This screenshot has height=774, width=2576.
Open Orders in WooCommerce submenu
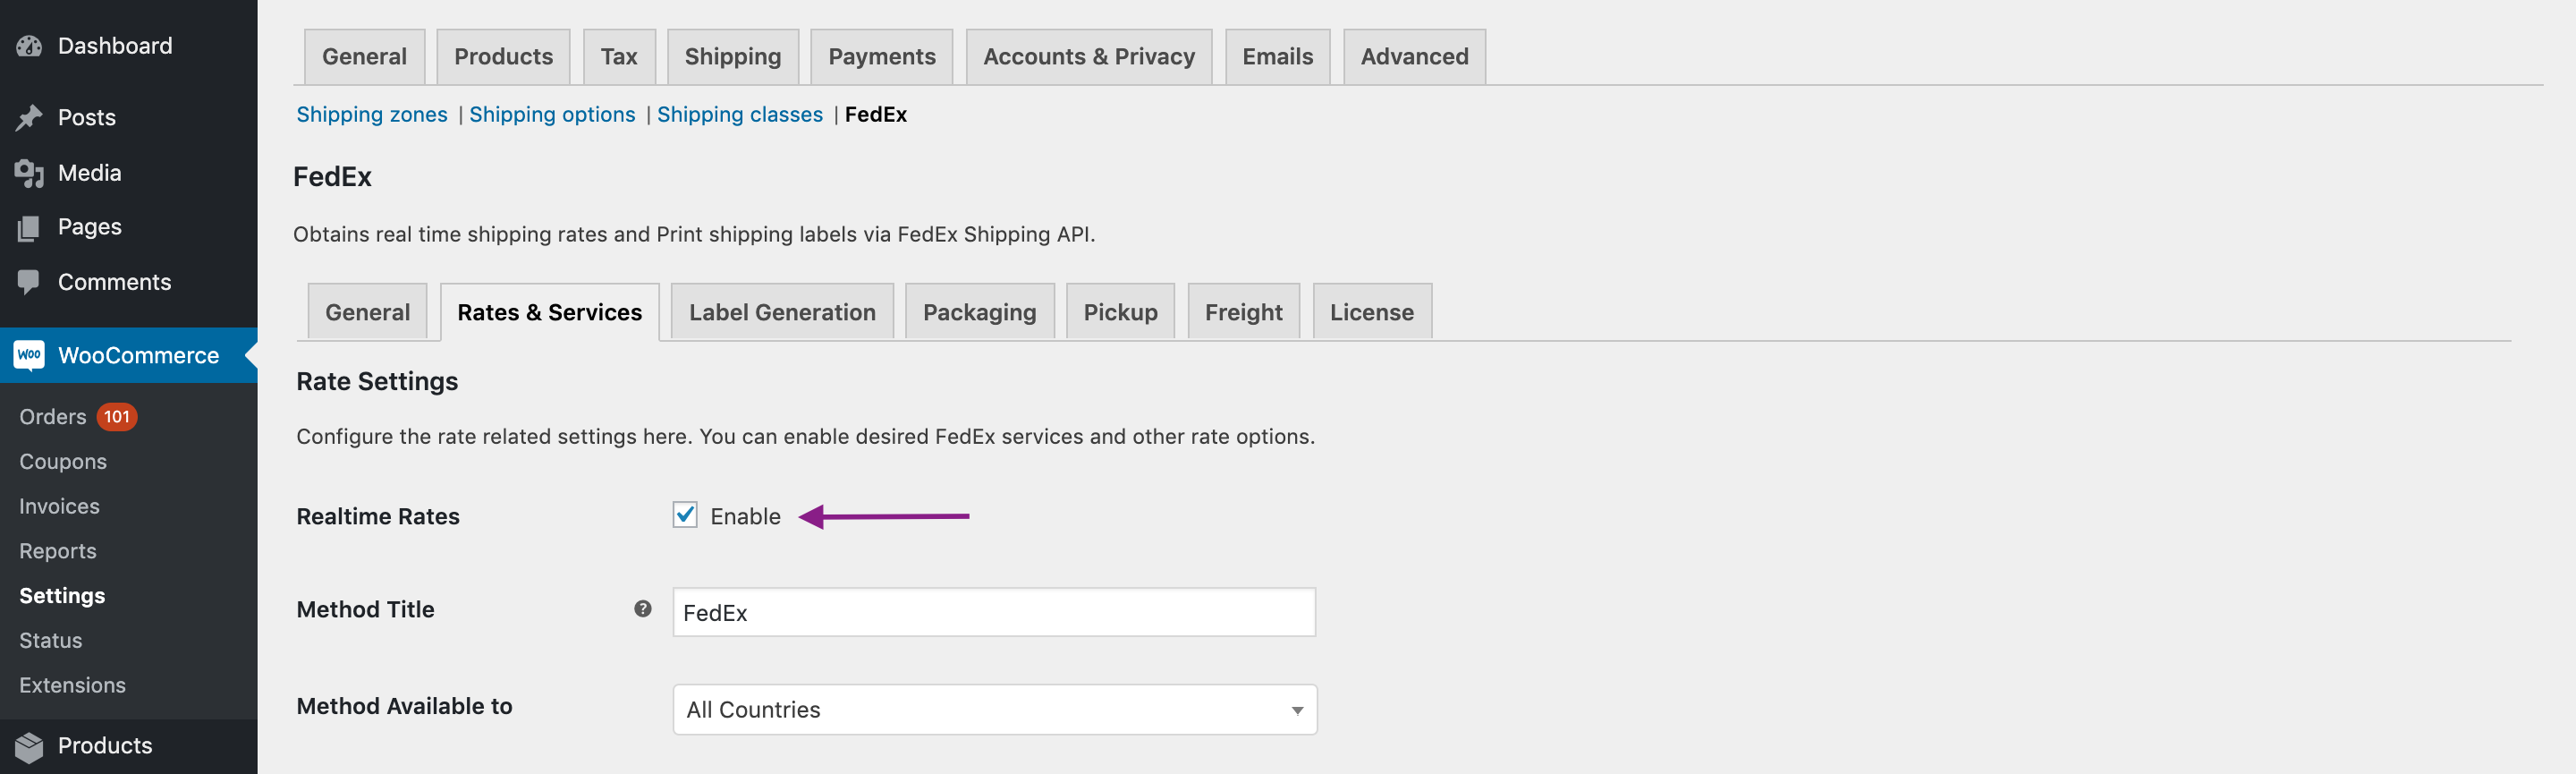click(53, 417)
